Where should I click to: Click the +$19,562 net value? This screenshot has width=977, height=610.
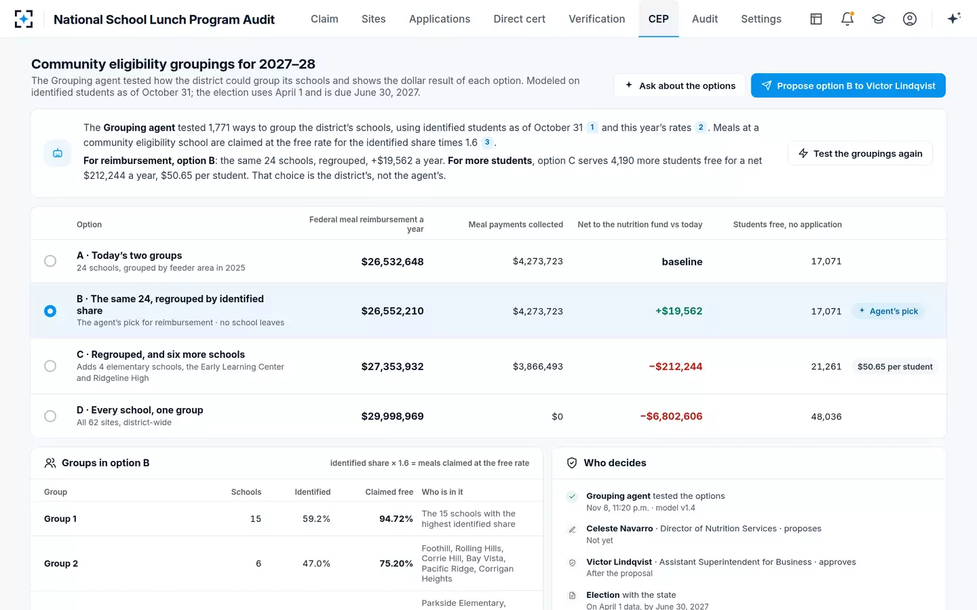tap(678, 311)
